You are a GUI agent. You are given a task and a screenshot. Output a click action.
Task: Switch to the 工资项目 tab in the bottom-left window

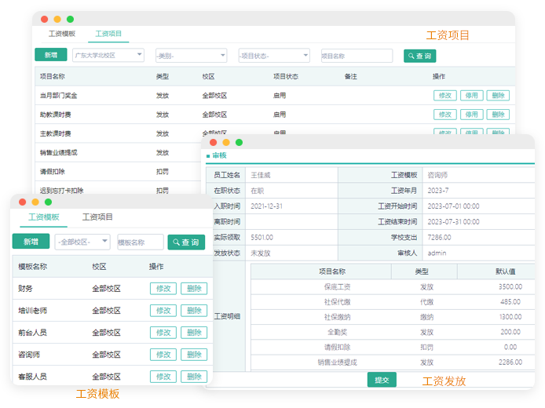(x=98, y=217)
